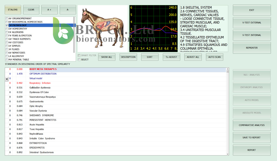
Task: Select the Intestinal Dysbacteriosis row
Action: pyautogui.click(x=116, y=152)
